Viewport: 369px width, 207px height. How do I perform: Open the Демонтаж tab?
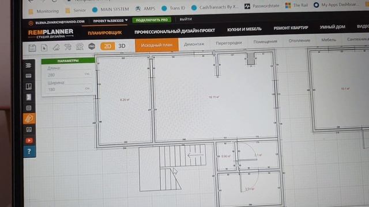click(x=194, y=44)
